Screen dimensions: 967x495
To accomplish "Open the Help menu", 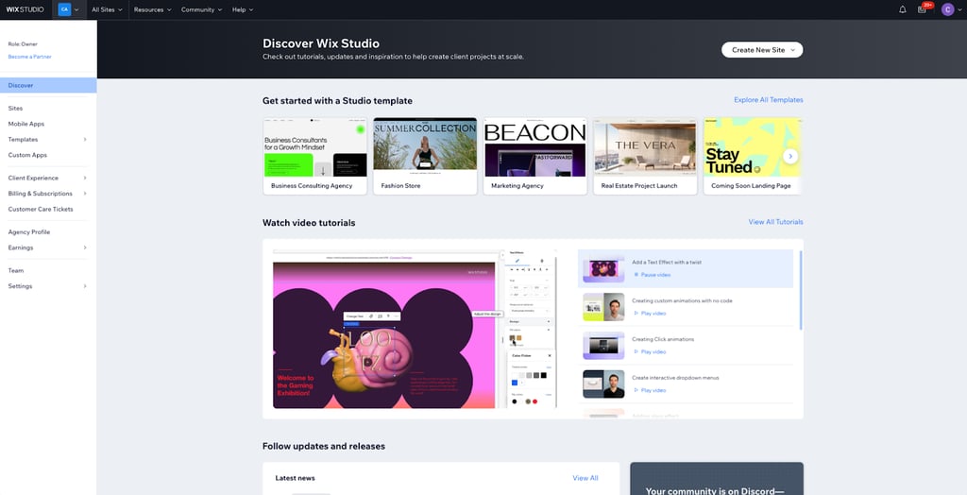I will click(243, 9).
